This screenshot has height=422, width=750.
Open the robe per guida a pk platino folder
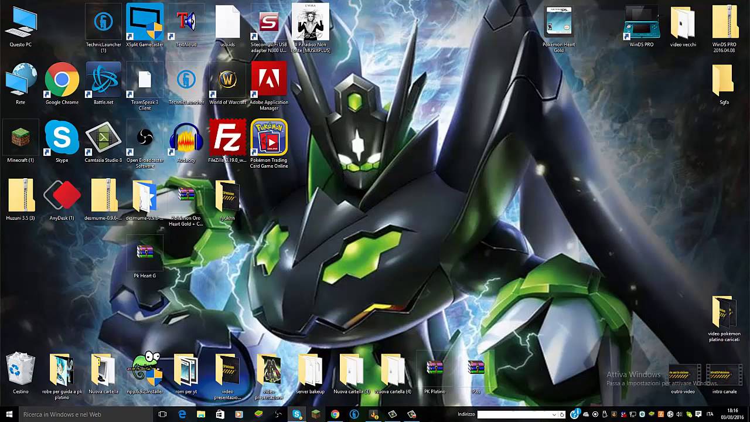click(x=62, y=376)
